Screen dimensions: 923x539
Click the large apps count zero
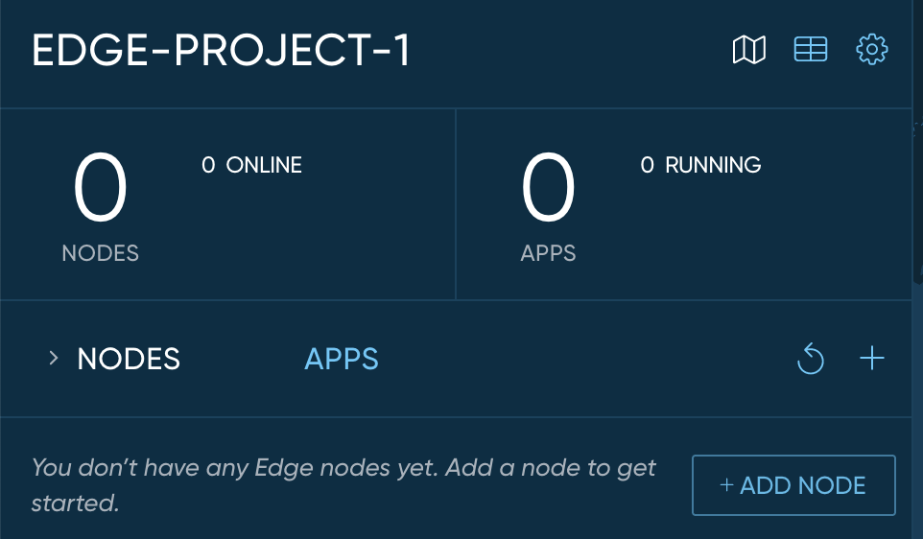click(x=548, y=190)
